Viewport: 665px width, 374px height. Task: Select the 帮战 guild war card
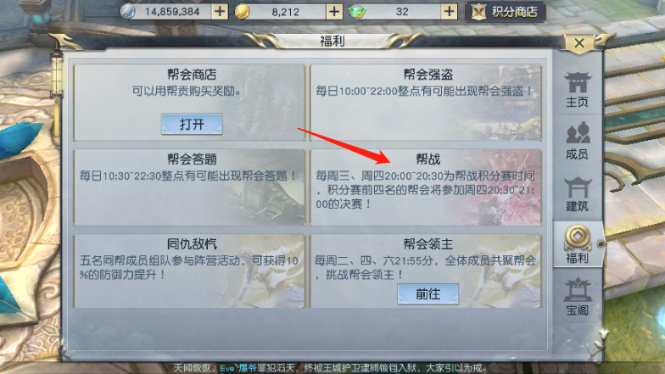[x=426, y=187]
